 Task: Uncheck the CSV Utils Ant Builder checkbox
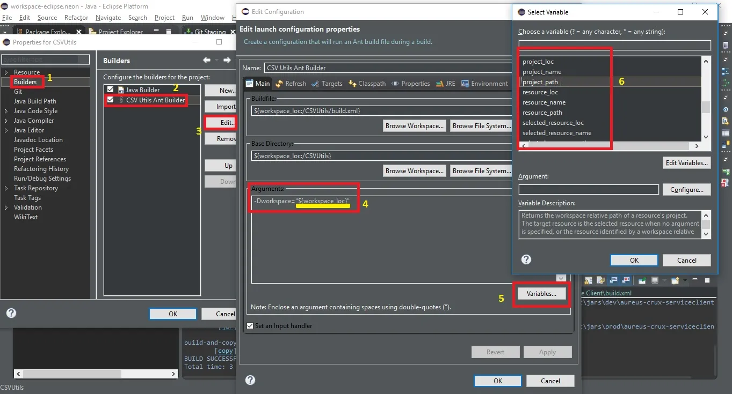111,100
